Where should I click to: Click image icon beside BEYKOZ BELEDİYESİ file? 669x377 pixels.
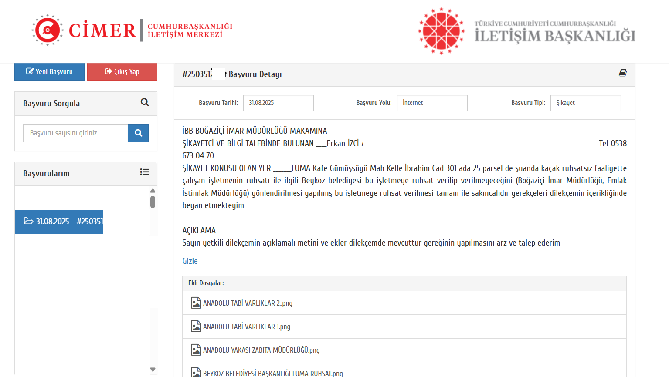point(196,372)
